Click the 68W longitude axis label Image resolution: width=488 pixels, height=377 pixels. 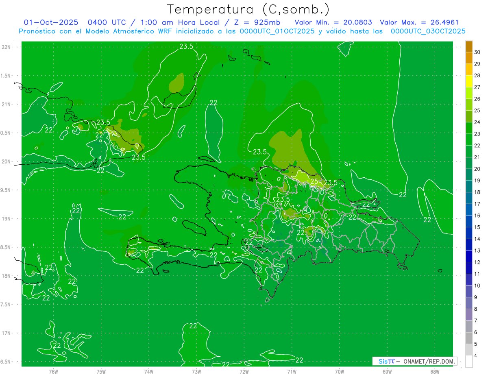[x=434, y=371]
